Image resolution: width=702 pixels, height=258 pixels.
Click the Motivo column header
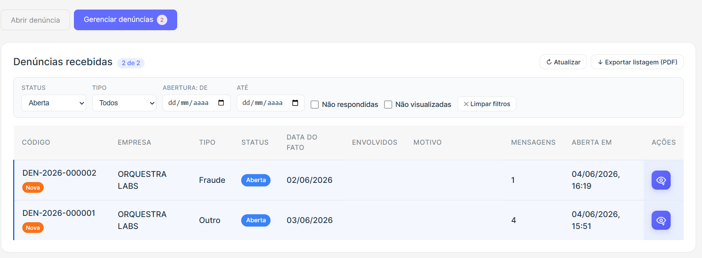[x=427, y=142]
